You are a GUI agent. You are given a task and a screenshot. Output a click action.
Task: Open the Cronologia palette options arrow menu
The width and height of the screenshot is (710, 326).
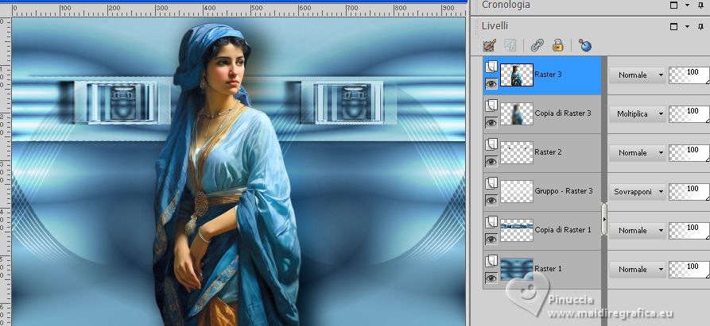point(688,5)
